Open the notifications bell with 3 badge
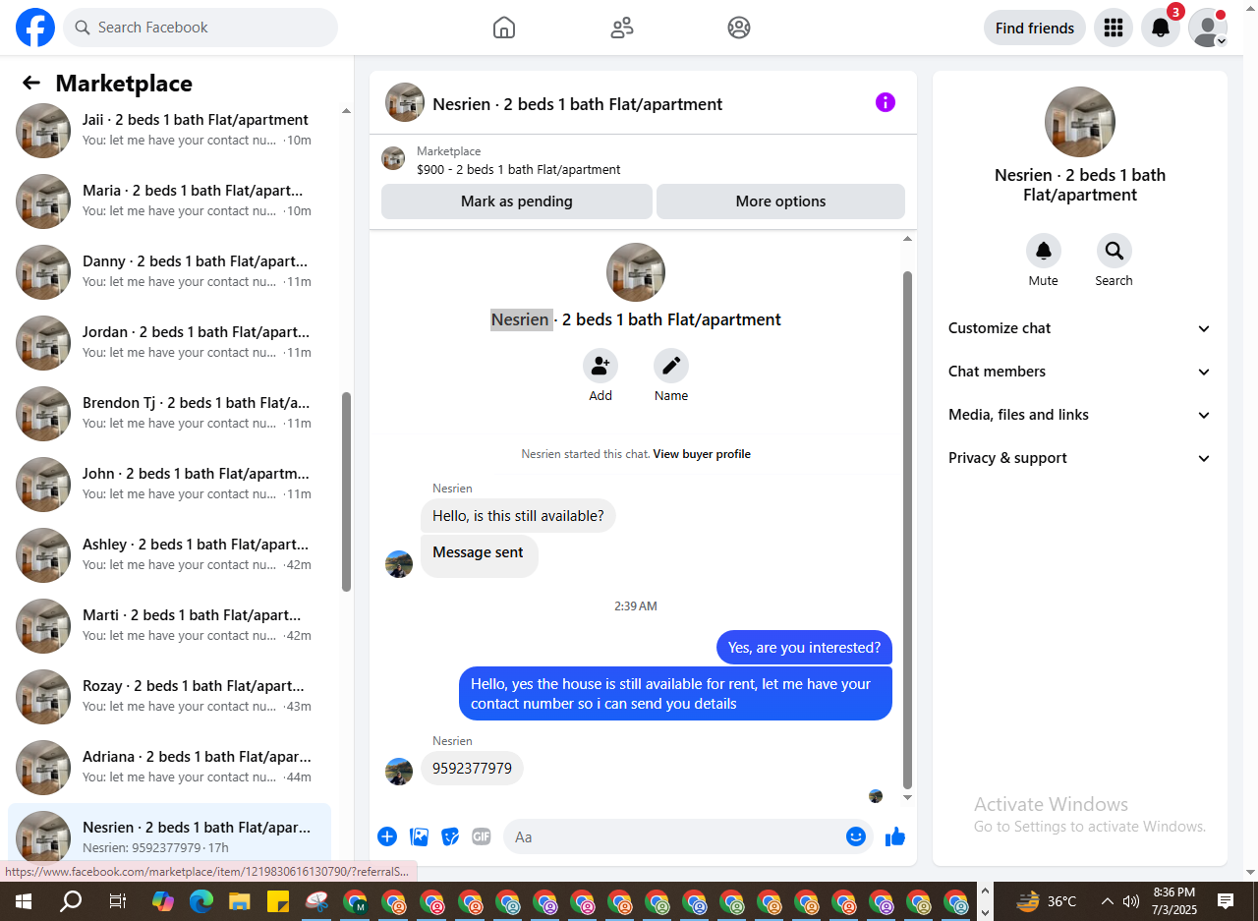 coord(1161,28)
